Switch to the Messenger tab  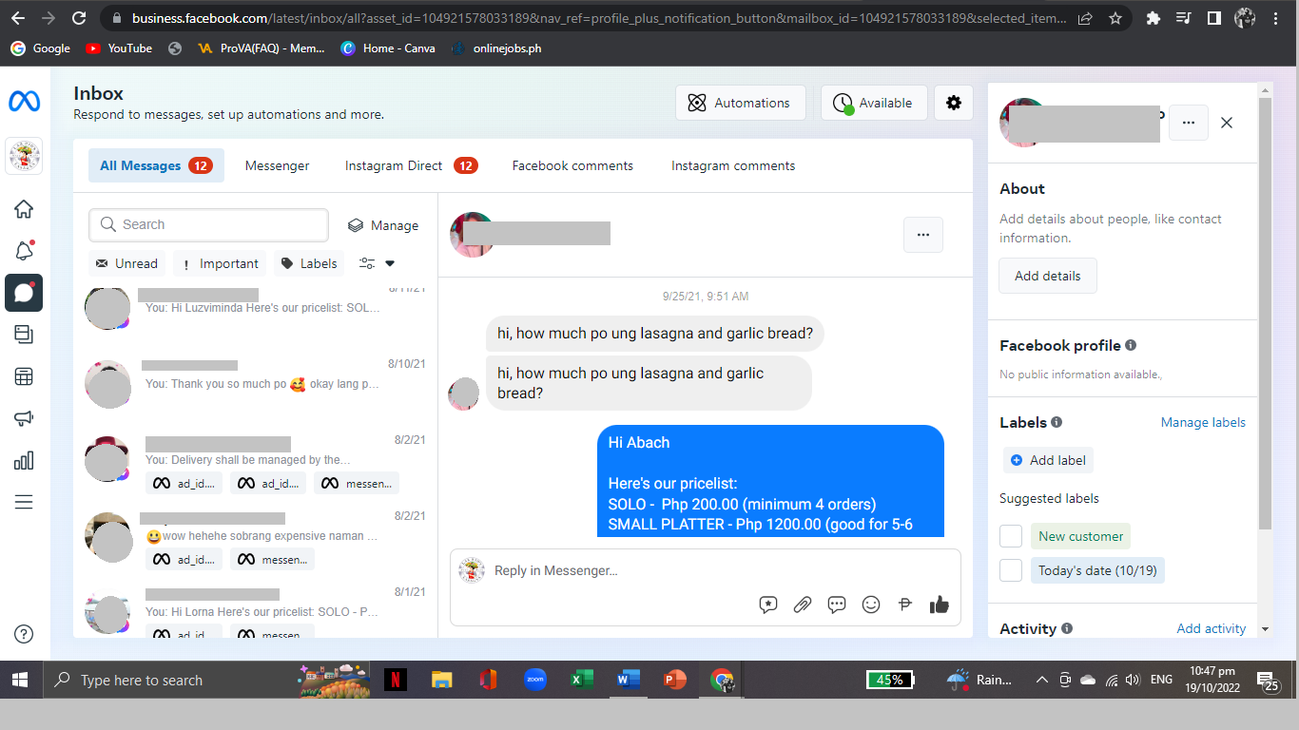277,165
